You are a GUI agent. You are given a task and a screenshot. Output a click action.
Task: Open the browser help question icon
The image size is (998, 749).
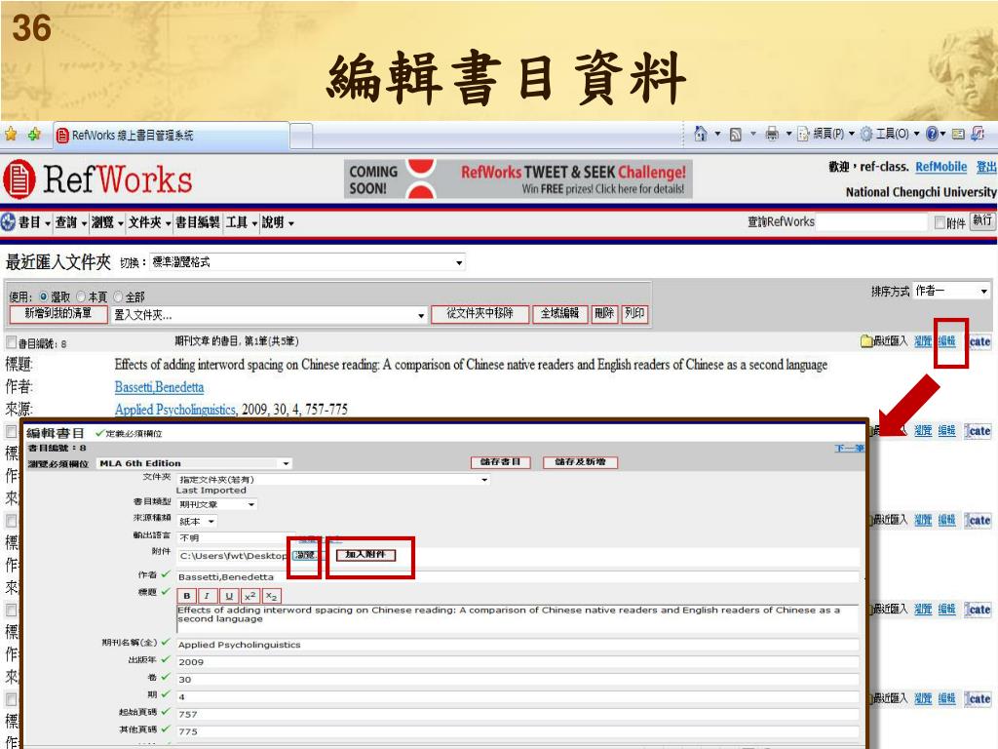point(933,134)
